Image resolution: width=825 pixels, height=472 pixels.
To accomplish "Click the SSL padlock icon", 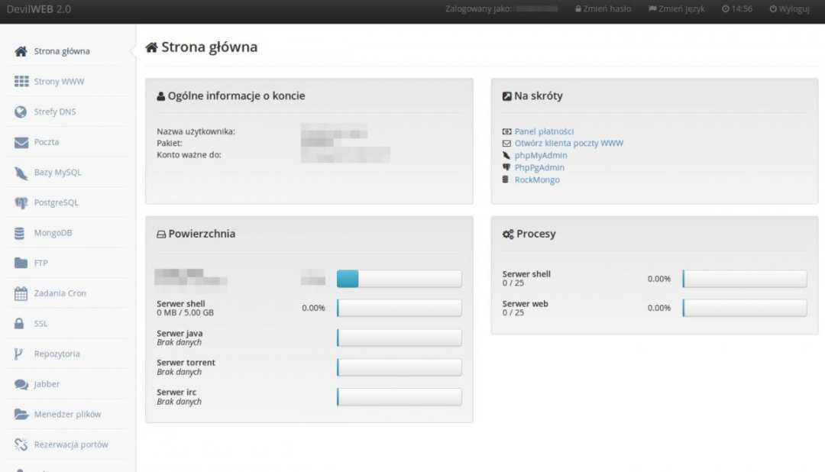I will 20,324.
